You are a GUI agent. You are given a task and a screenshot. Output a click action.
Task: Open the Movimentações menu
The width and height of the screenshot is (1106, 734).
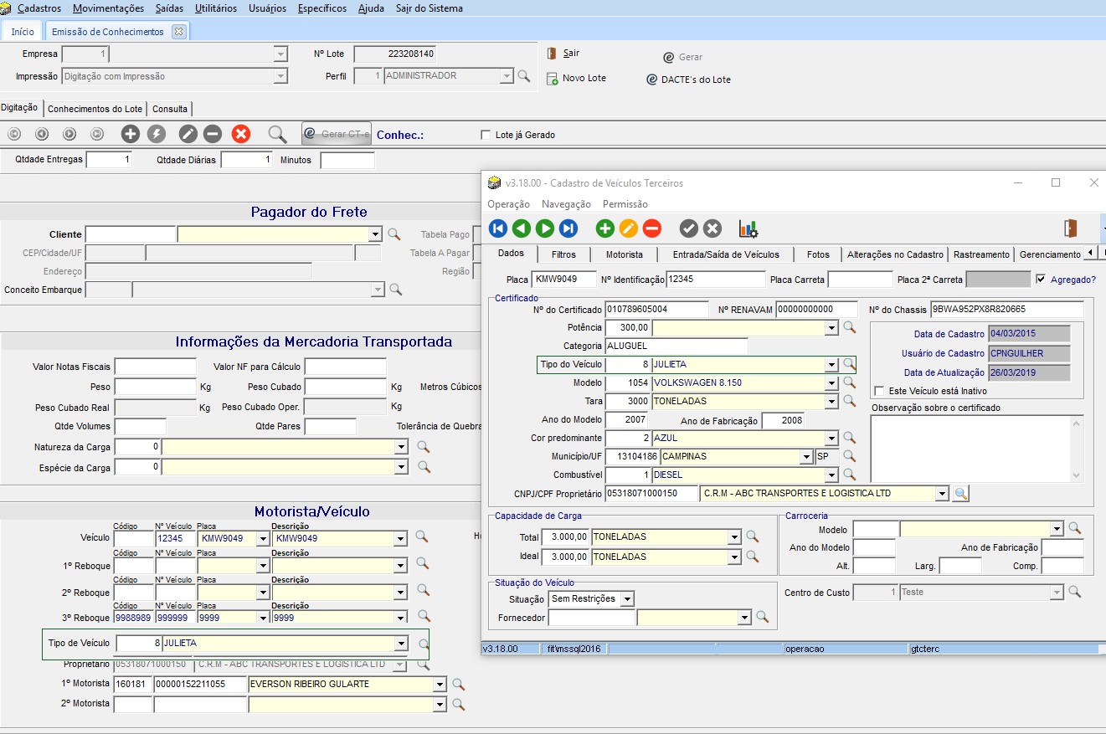tap(108, 8)
